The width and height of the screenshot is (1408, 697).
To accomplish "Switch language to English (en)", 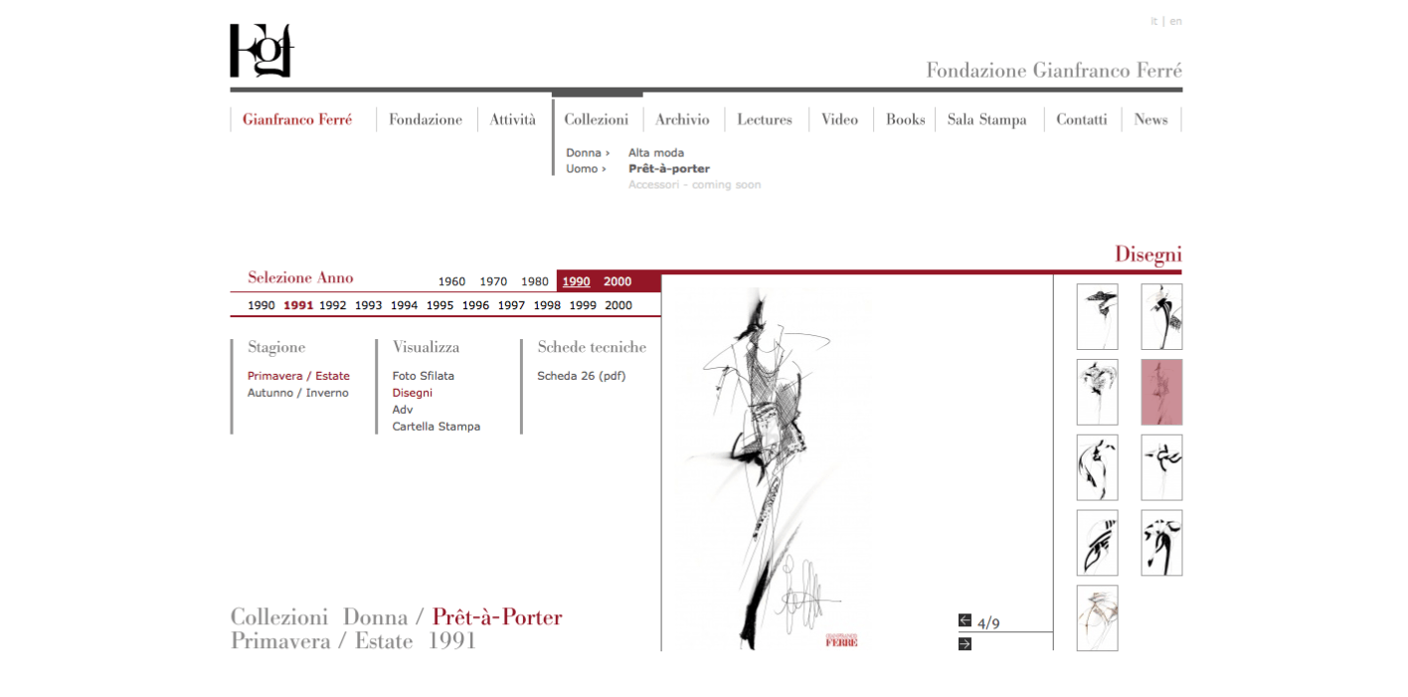I will 1175,21.
